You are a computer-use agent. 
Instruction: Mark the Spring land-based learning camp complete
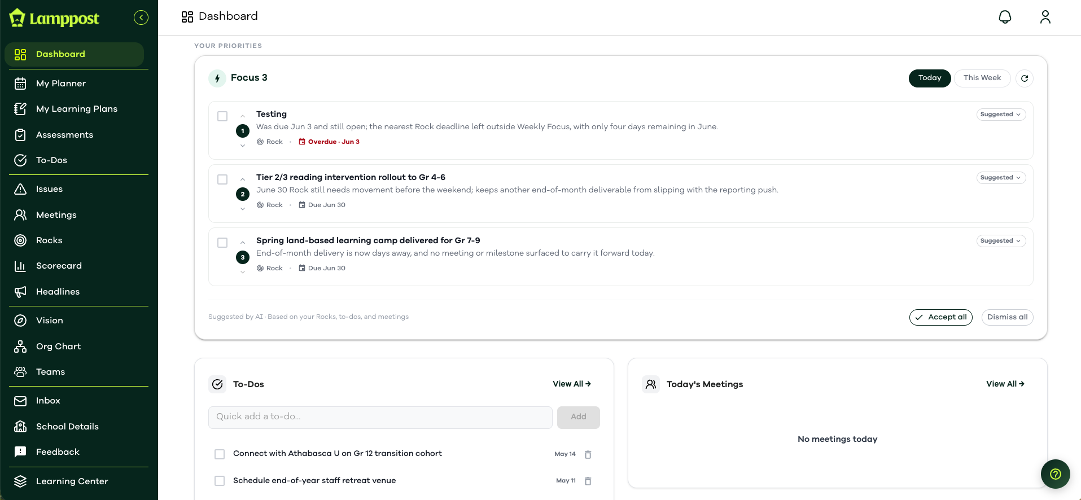point(222,243)
